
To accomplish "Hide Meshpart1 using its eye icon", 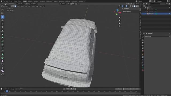I will (x=169, y=14).
